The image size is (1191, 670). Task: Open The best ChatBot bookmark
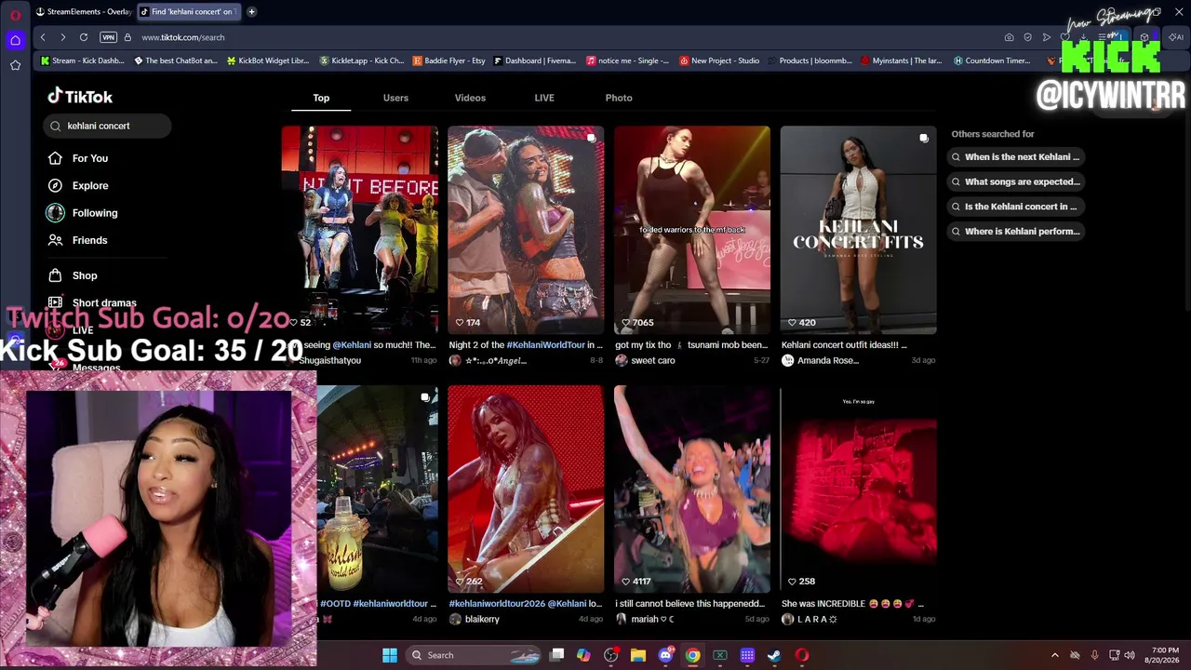[x=176, y=60]
